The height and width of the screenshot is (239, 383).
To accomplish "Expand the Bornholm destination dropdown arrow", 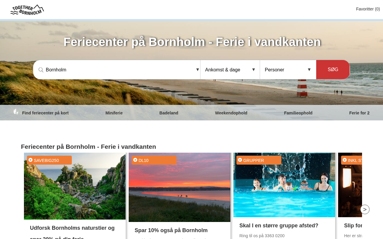I will pos(197,70).
